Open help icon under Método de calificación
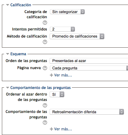Screen dimensions: 128x135 pos(45,42)
